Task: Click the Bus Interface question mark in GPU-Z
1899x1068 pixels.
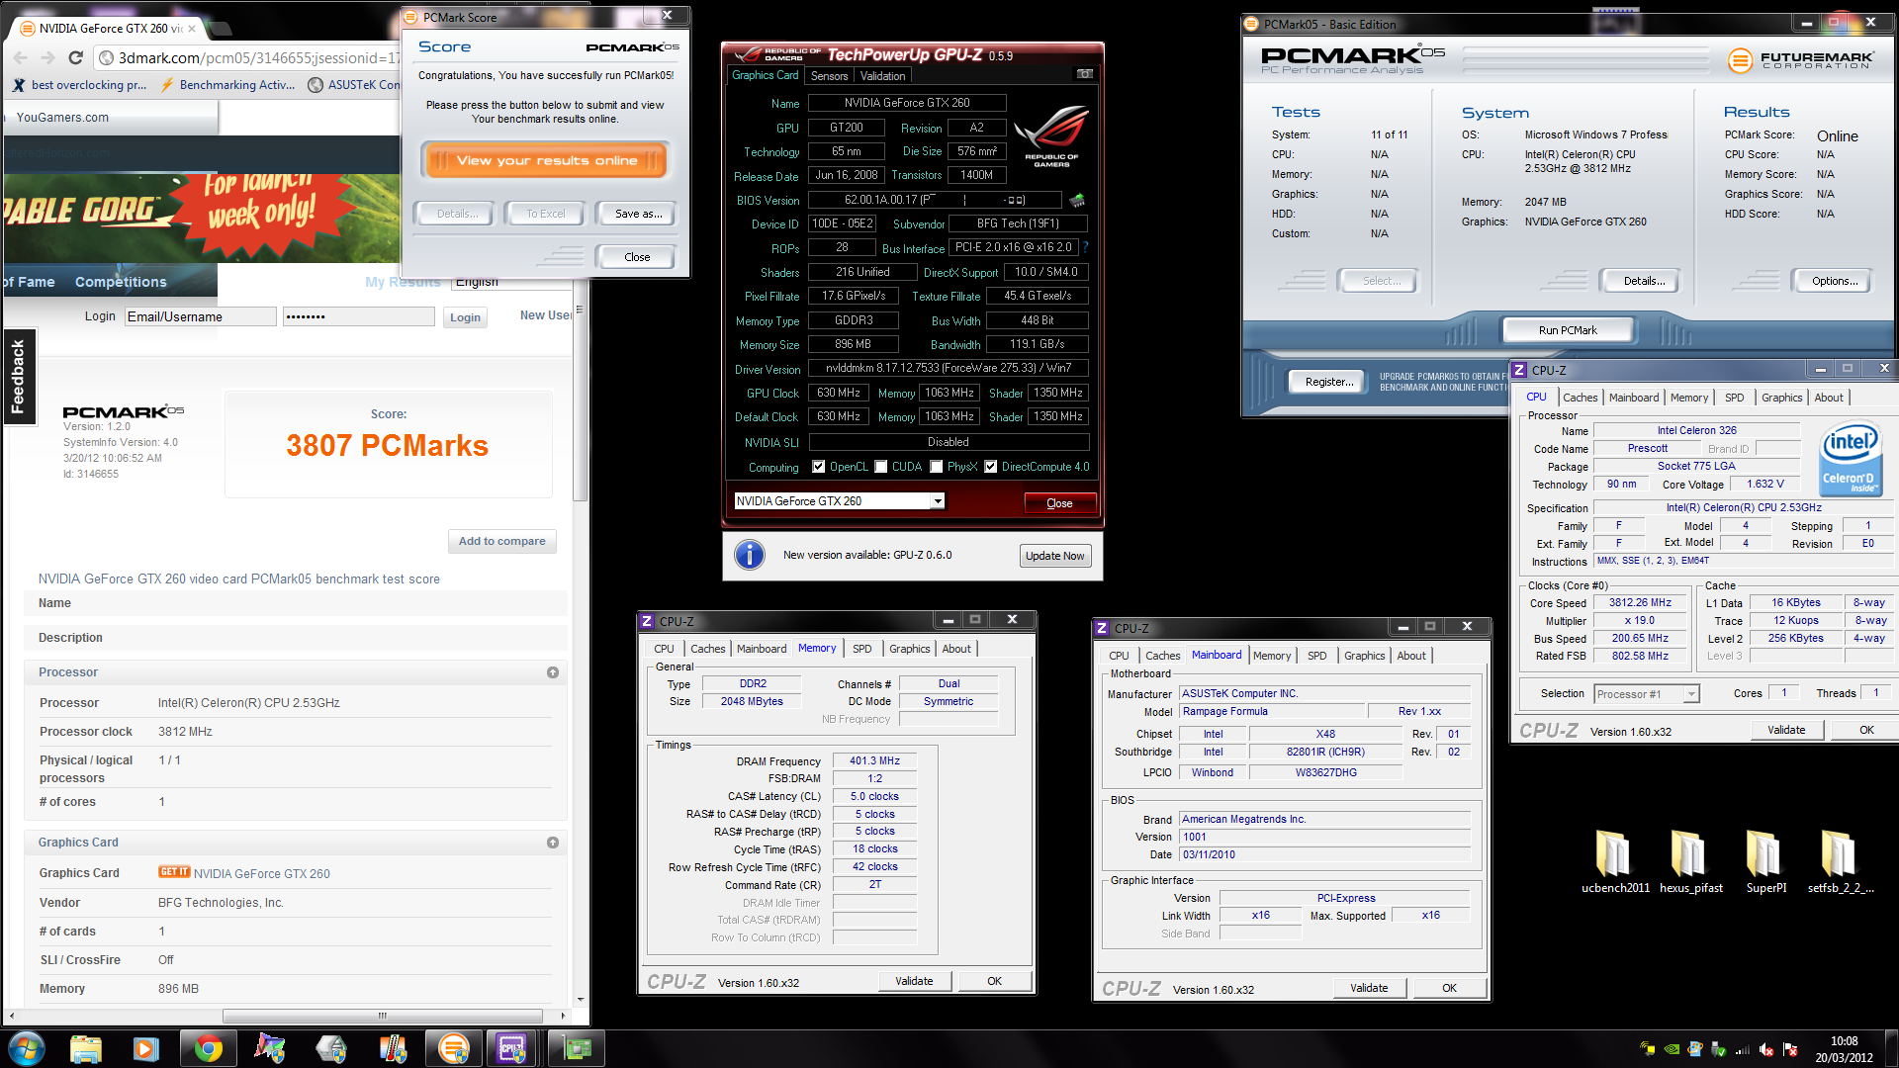Action: (x=1085, y=247)
